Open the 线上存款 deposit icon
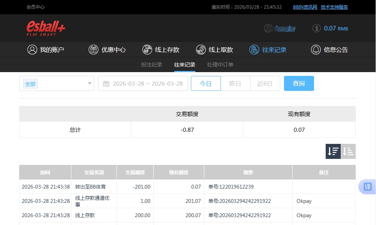The height and width of the screenshot is (225, 376). tap(147, 49)
